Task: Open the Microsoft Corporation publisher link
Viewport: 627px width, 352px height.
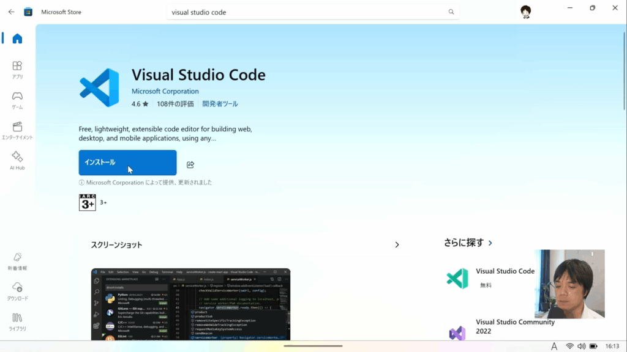Action: (165, 92)
